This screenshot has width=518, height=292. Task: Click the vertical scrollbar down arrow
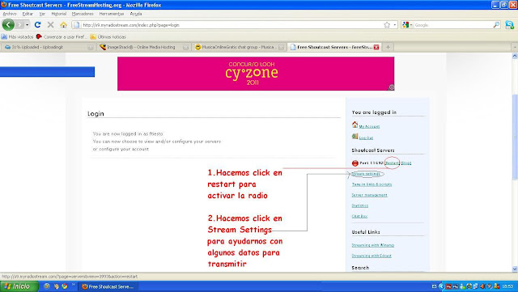pyautogui.click(x=515, y=269)
